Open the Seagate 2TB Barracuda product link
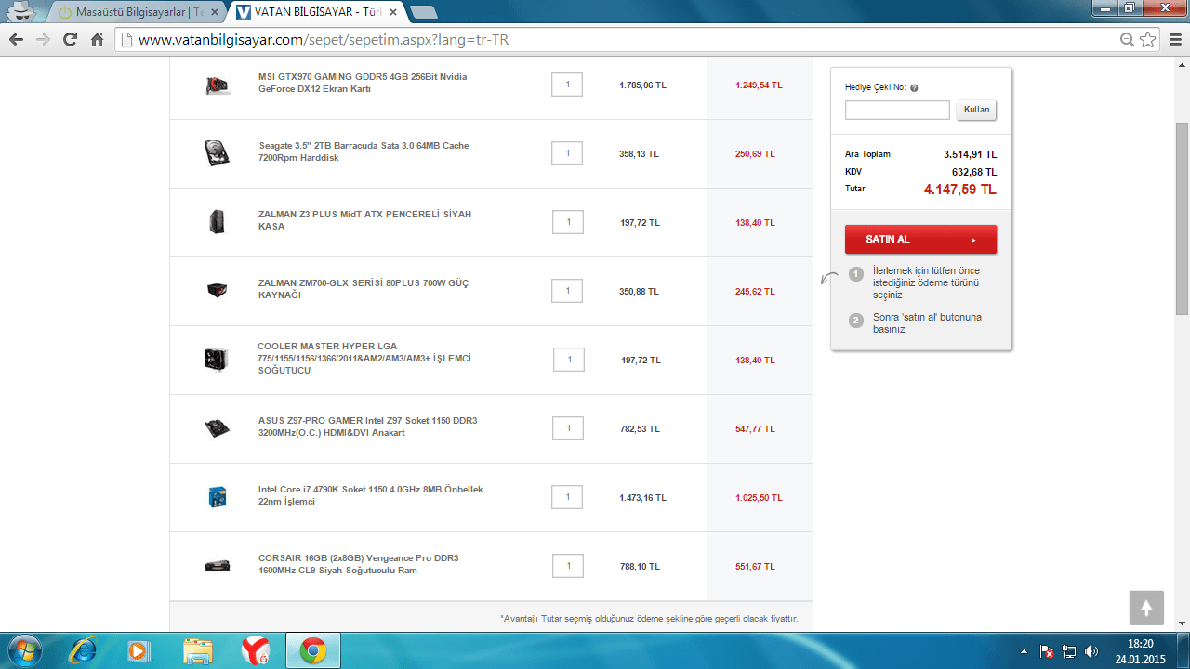Viewport: 1190px width, 669px height. click(364, 151)
